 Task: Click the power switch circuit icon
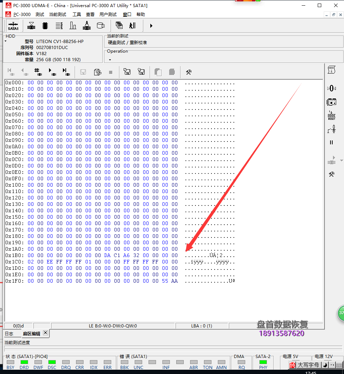(x=331, y=129)
